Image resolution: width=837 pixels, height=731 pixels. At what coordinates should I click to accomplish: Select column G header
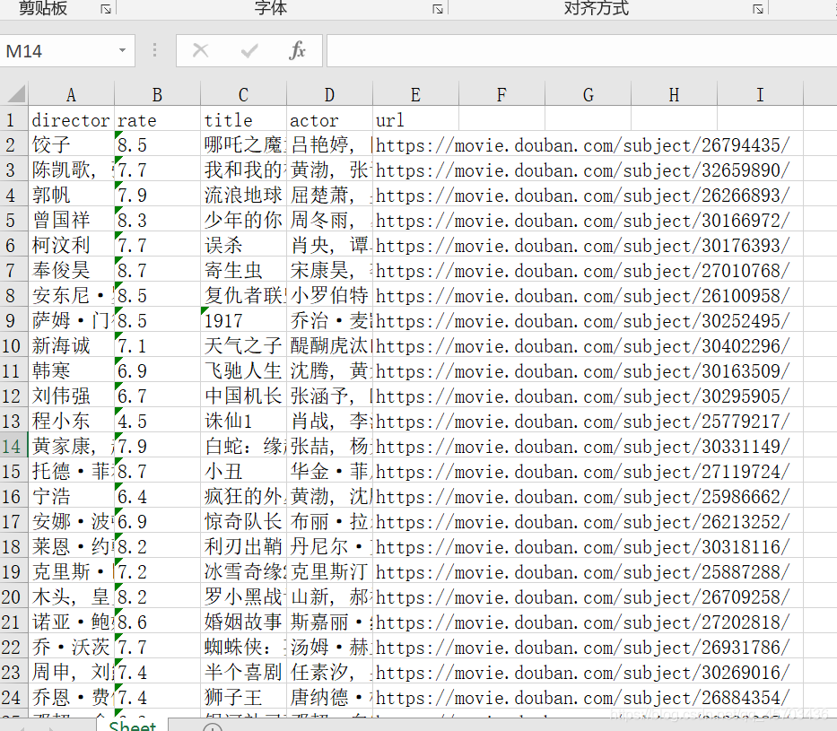[588, 94]
